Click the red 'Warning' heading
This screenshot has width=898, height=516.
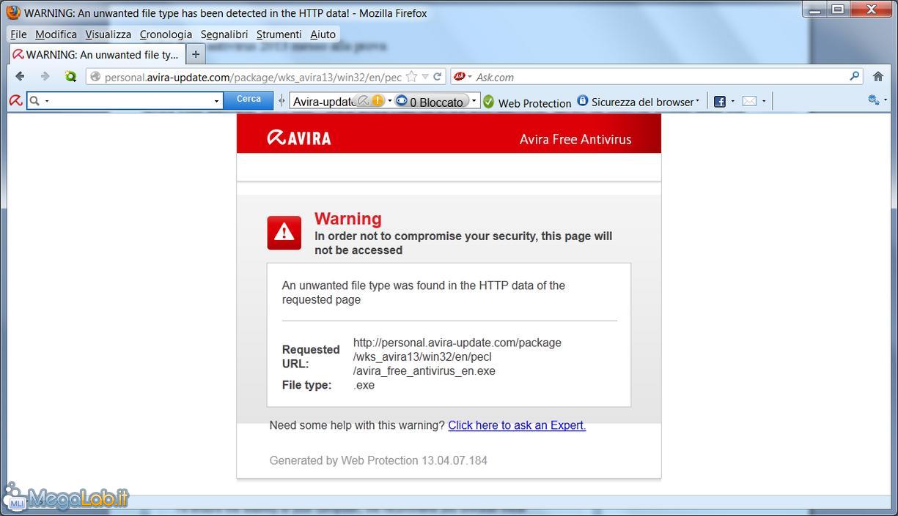click(x=348, y=219)
